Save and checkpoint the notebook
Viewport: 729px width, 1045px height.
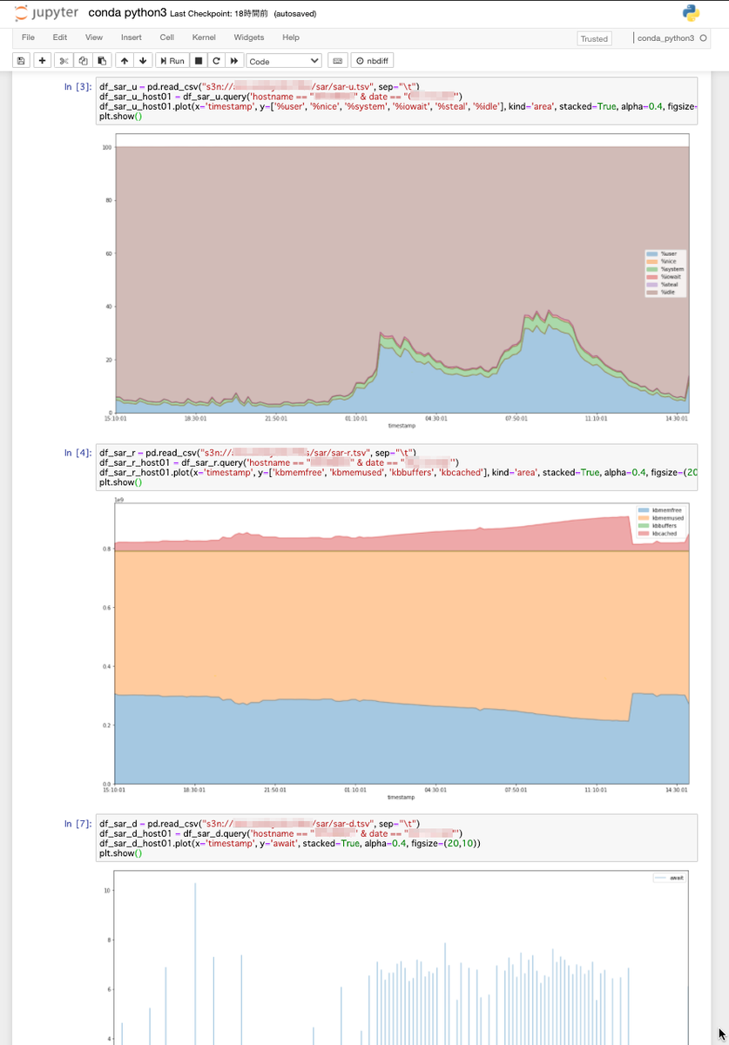point(21,61)
